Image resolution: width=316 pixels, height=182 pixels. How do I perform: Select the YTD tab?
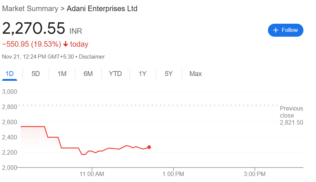[115, 74]
